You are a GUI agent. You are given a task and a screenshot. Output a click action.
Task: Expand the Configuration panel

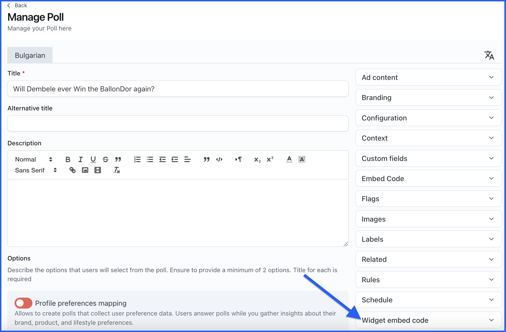click(x=428, y=118)
